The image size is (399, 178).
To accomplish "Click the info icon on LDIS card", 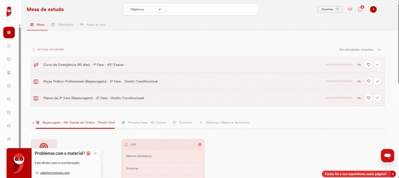I will click(x=199, y=144).
